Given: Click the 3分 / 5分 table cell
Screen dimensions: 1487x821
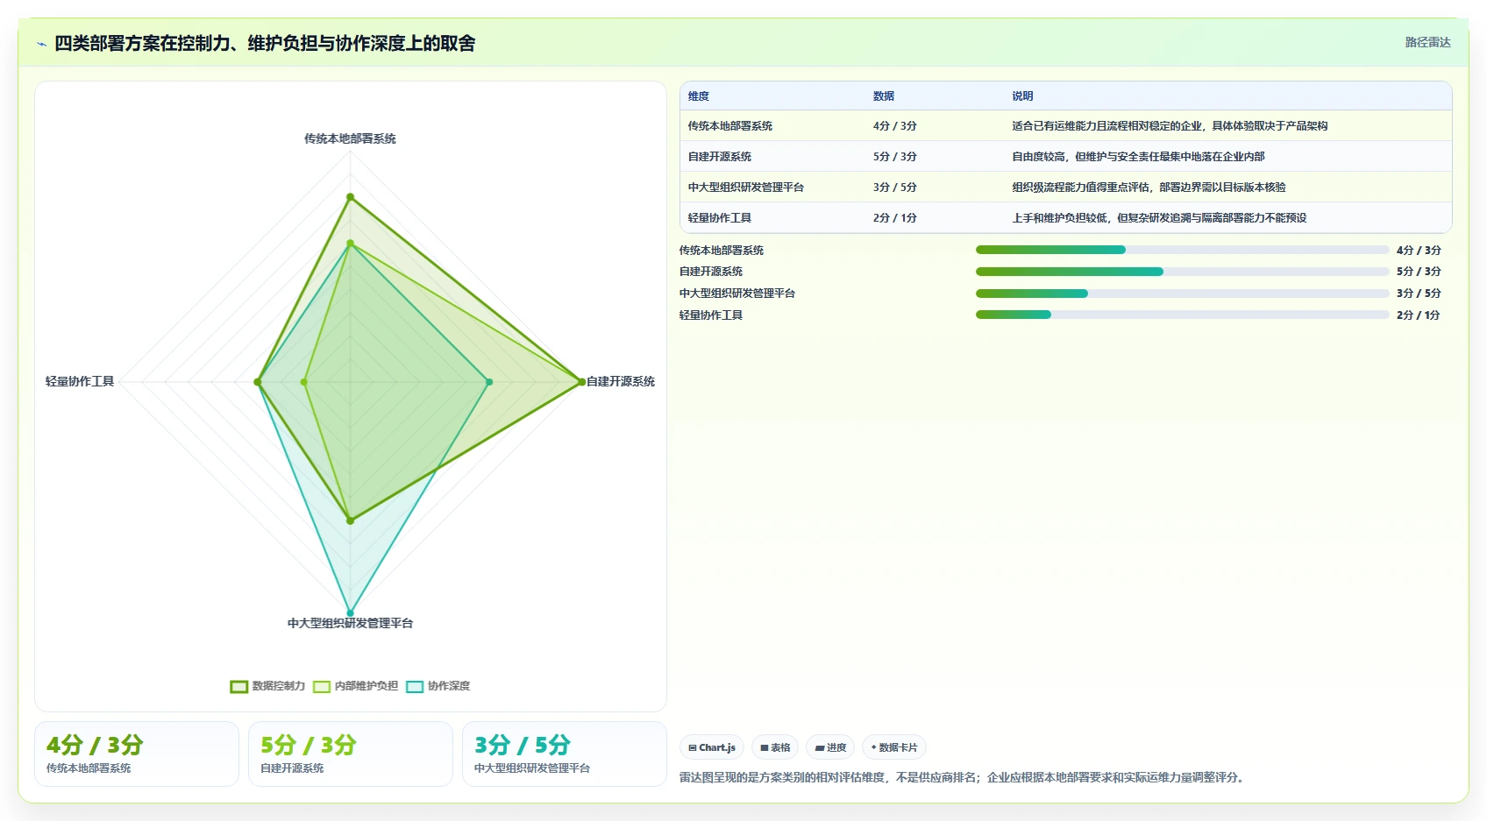Looking at the screenshot, I should tap(894, 188).
